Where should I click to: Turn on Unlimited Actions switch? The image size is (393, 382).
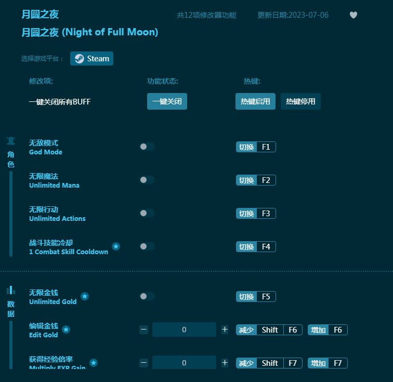[x=147, y=213]
